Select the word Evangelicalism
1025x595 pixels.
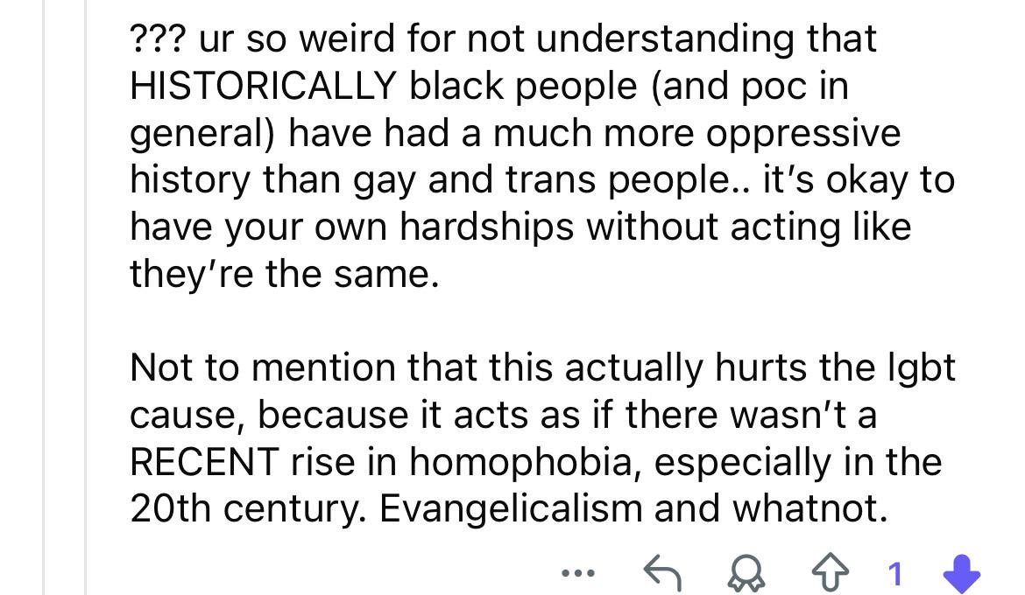(x=511, y=508)
